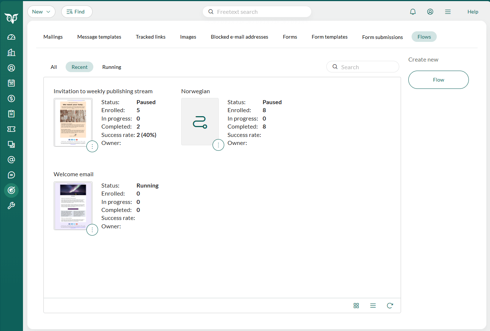
Task: Open options menu for Welcome email flow
Action: pos(92,230)
